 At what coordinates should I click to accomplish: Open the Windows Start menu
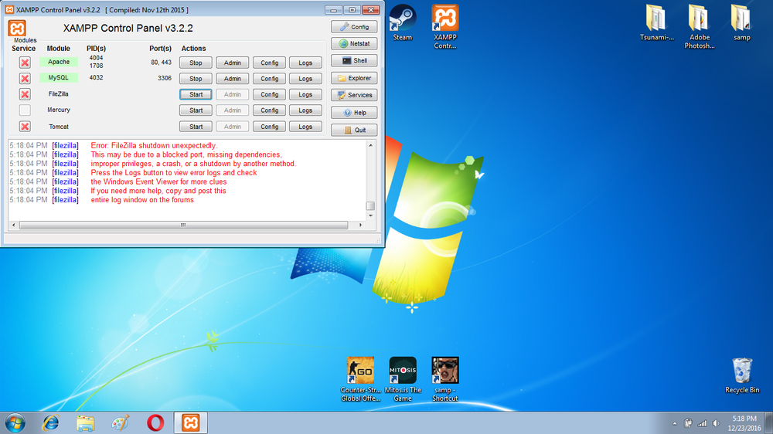15,422
